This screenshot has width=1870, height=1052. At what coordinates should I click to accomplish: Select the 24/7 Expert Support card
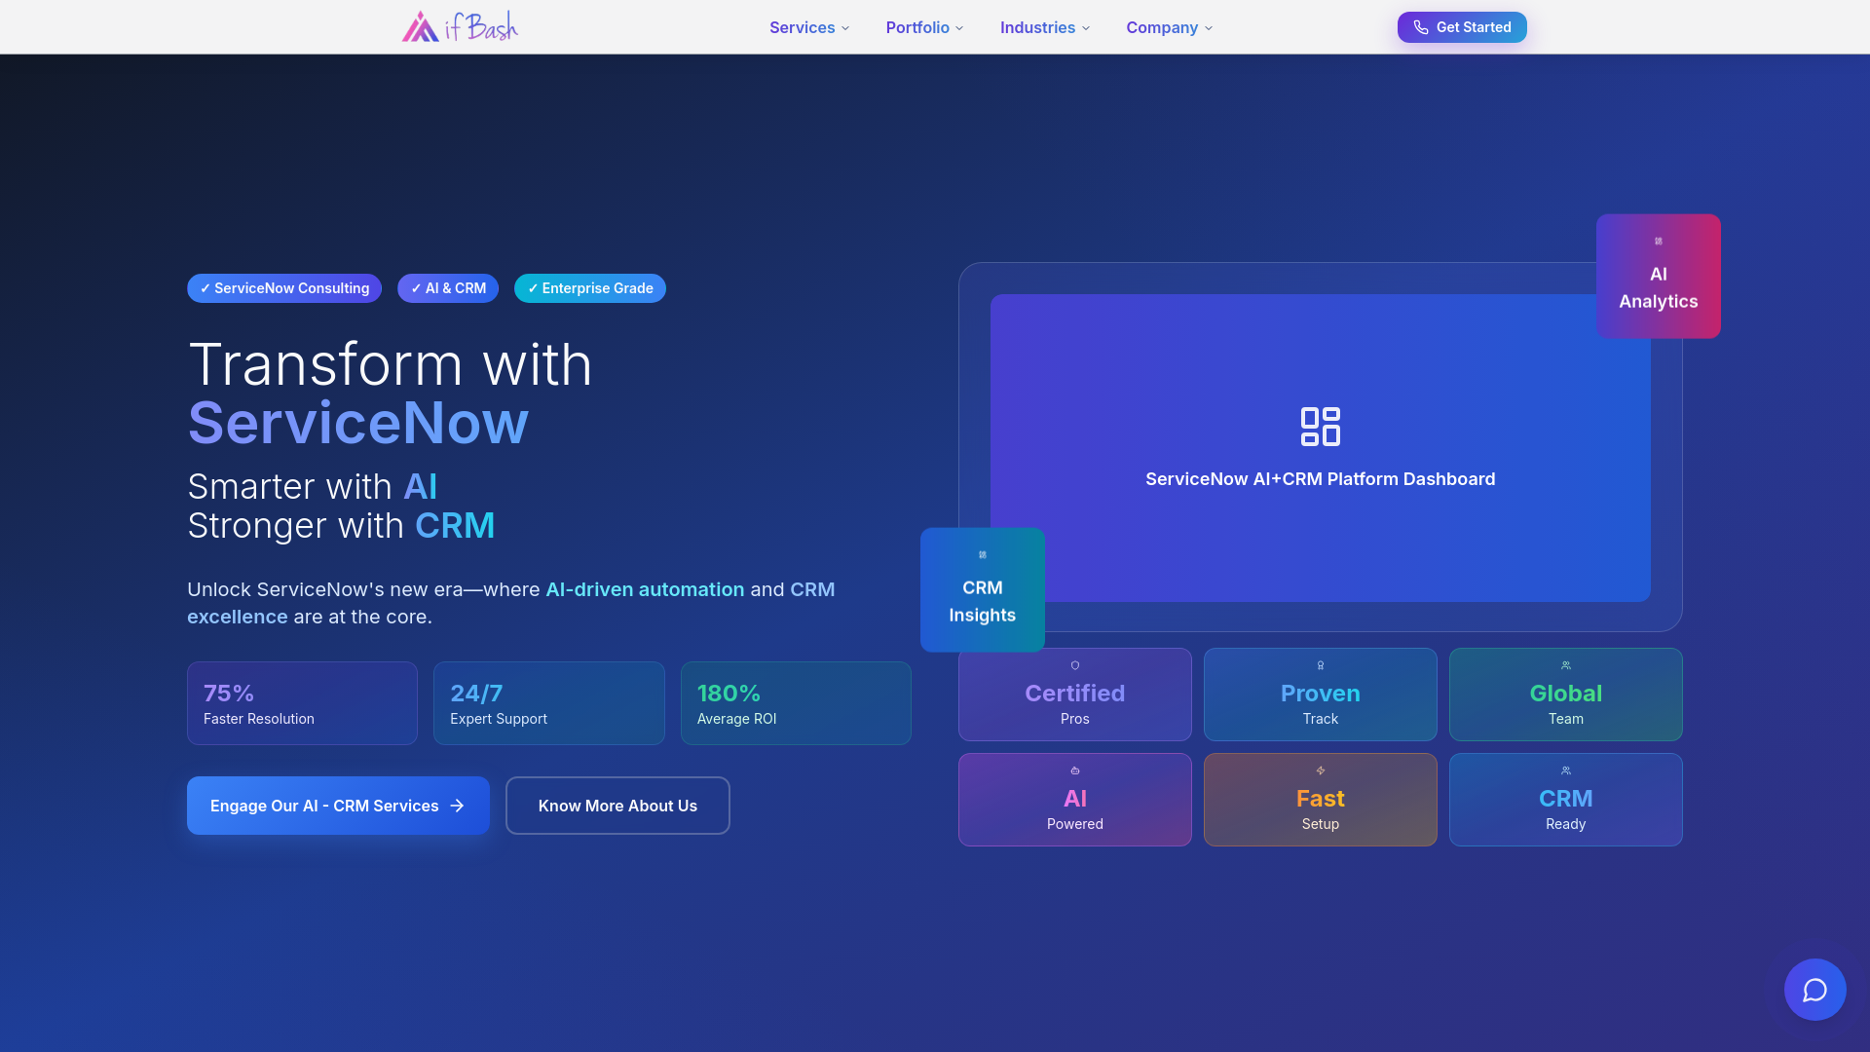pyautogui.click(x=549, y=703)
